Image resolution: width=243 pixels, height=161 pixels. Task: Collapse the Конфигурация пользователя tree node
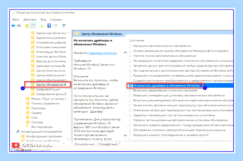[13, 132]
